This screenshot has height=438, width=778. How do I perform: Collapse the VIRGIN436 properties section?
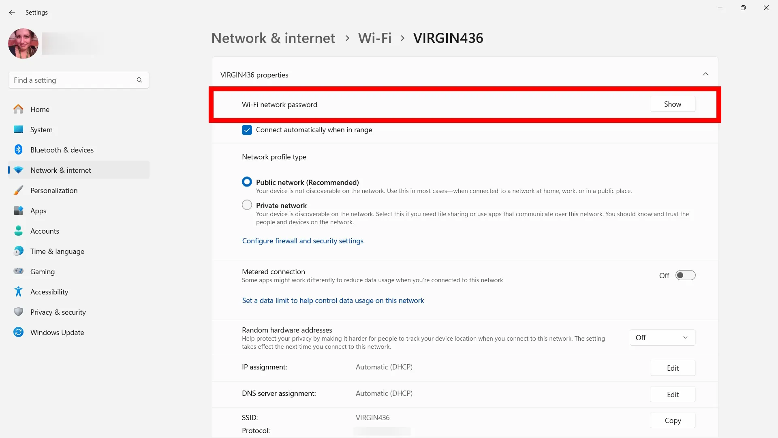(x=705, y=74)
